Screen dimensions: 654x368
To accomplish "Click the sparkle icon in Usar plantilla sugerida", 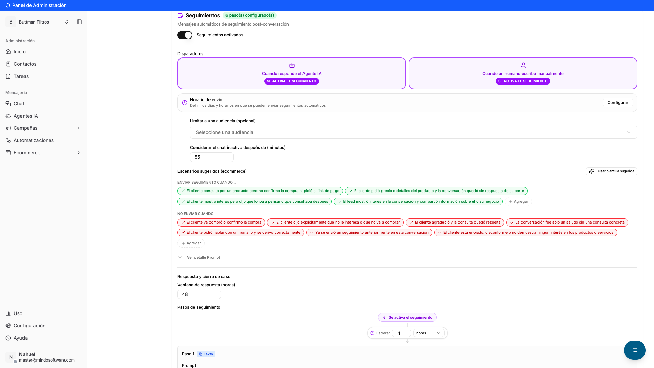I will tap(591, 171).
